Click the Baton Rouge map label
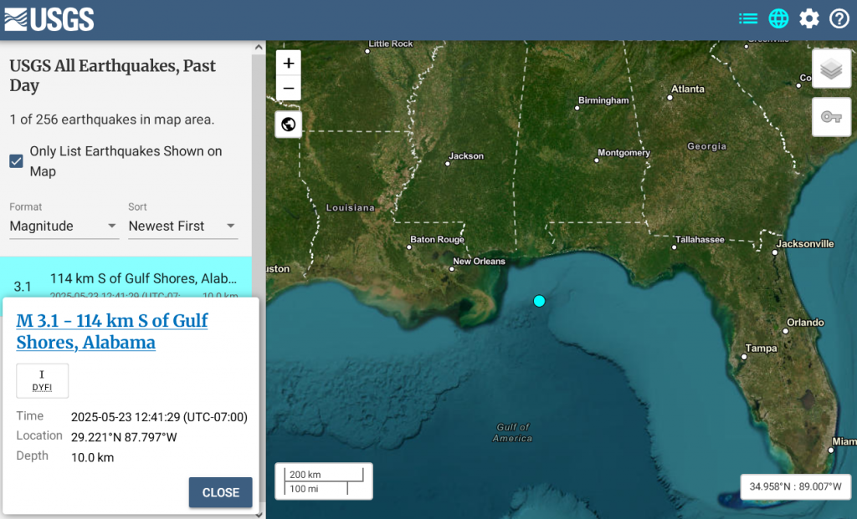 tap(437, 240)
